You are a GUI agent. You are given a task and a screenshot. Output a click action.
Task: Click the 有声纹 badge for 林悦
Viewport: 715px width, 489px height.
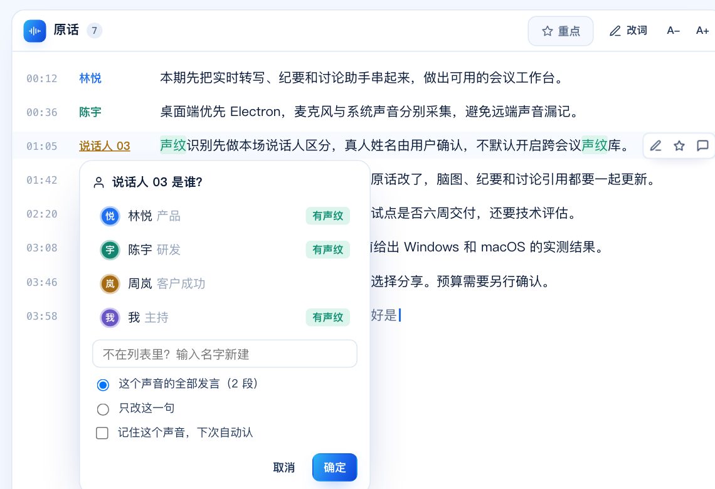(x=328, y=216)
